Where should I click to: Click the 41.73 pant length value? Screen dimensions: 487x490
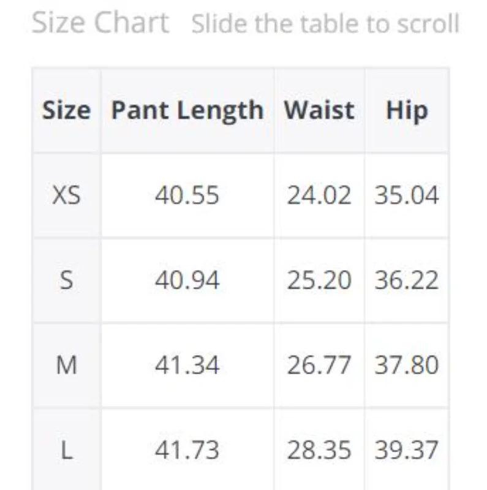pos(187,450)
